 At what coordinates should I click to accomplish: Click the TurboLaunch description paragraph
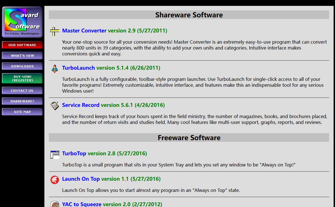click(193, 85)
